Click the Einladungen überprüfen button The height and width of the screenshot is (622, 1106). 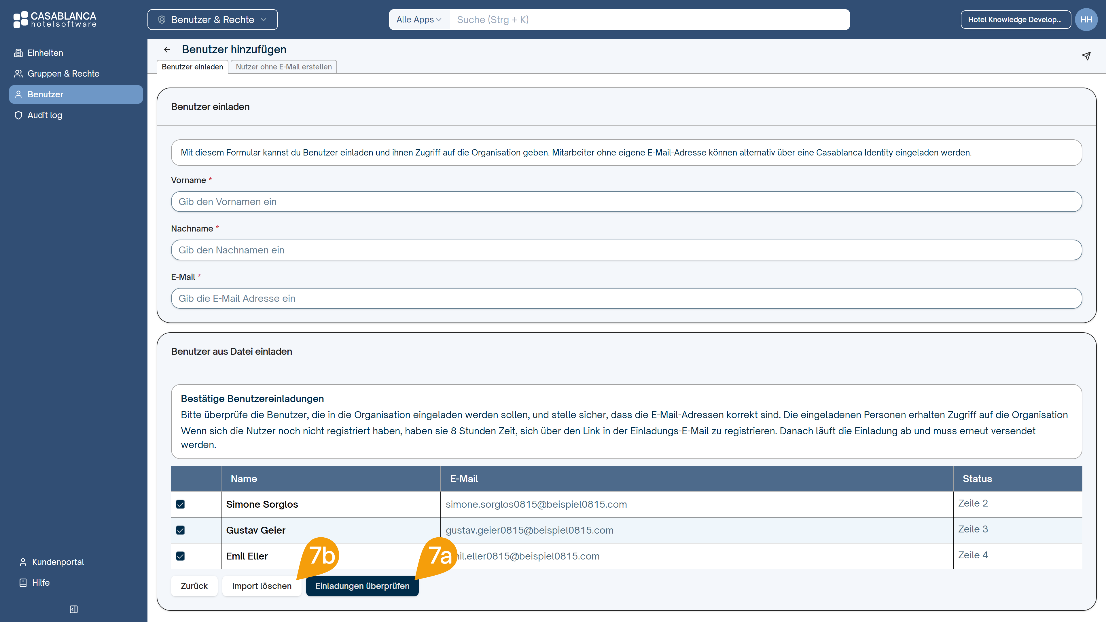pyautogui.click(x=362, y=586)
